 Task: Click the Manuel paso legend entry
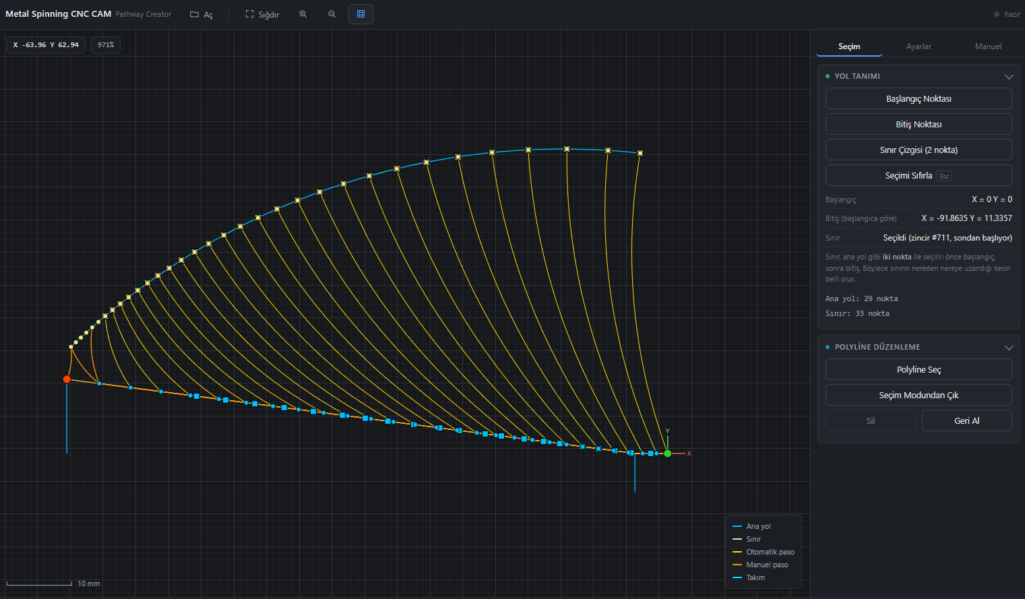[760, 565]
